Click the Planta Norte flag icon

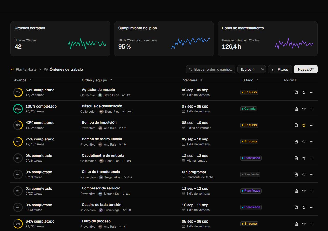tap(12, 69)
